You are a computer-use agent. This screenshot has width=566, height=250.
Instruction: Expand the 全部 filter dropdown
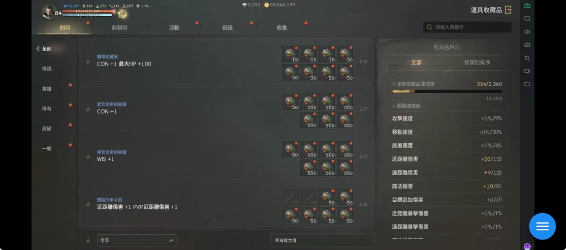137,240
